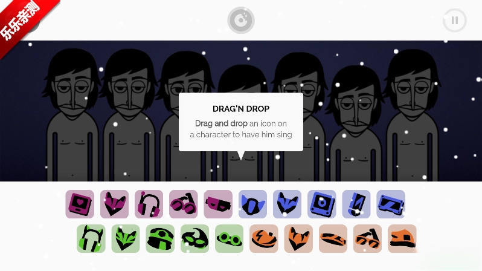Select the blue game console icon
482x271 pixels.
(x=391, y=204)
